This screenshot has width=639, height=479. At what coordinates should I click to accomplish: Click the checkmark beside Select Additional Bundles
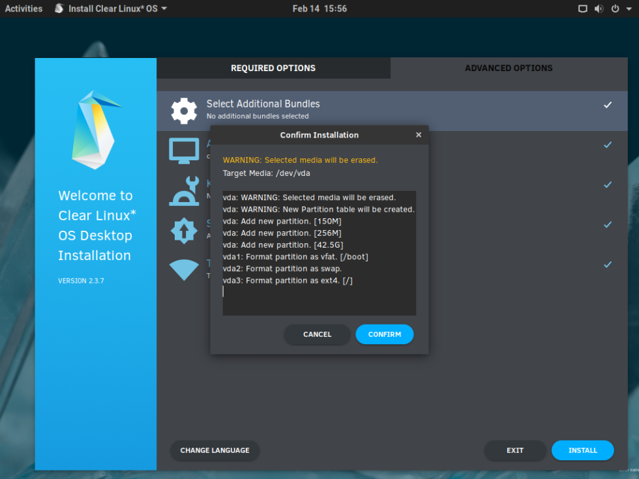608,105
